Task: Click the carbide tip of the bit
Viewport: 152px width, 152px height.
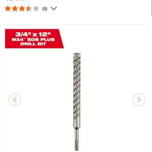Action: tap(77, 55)
